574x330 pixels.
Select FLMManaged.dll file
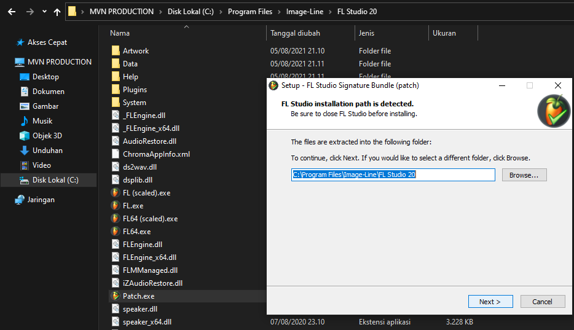pos(150,270)
